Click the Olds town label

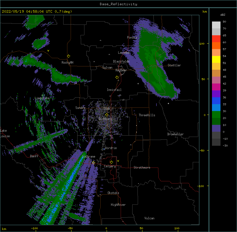107,109
